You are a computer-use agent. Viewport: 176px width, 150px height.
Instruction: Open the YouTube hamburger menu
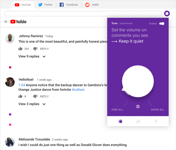(6, 22)
